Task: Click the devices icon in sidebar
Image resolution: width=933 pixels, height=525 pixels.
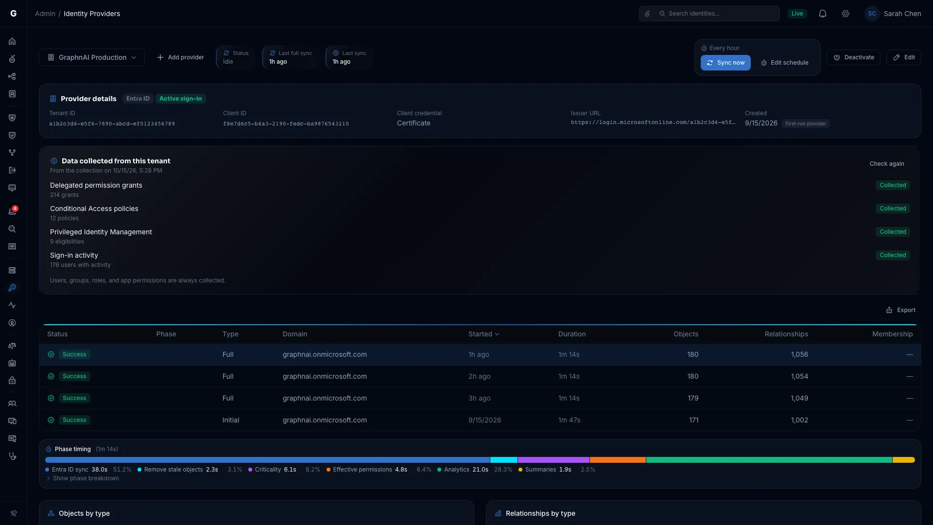Action: [x=12, y=421]
